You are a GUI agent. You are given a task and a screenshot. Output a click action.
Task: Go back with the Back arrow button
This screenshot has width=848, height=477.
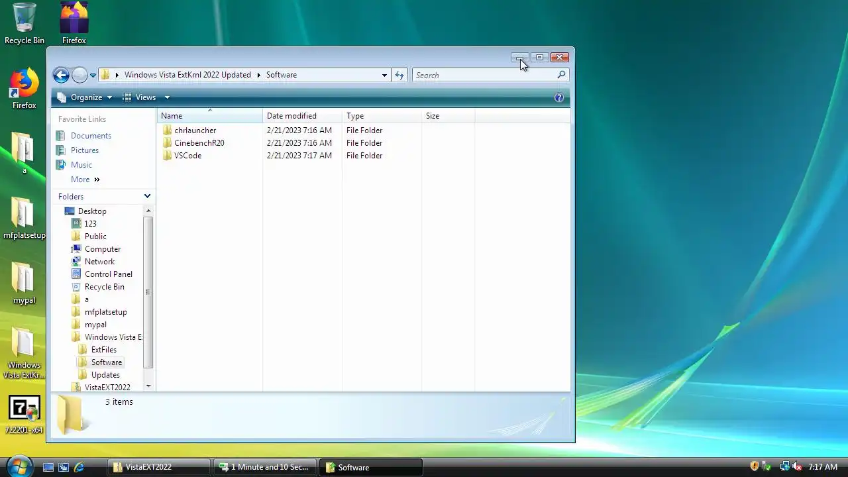click(x=61, y=75)
